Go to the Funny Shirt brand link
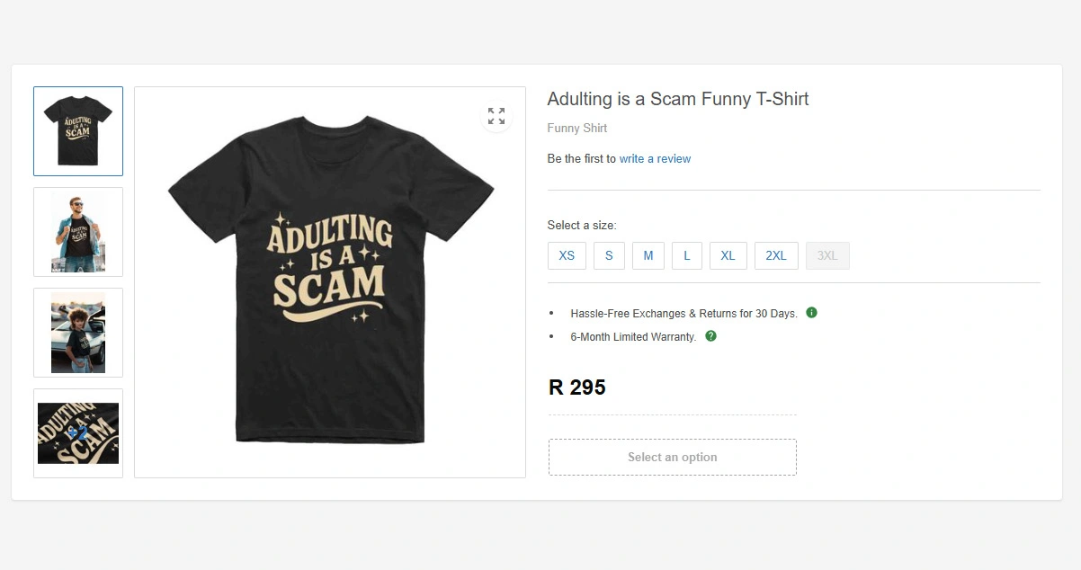 coord(576,129)
